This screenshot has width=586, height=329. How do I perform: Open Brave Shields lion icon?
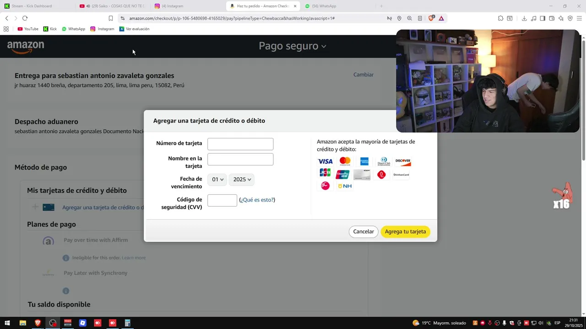[x=431, y=18]
